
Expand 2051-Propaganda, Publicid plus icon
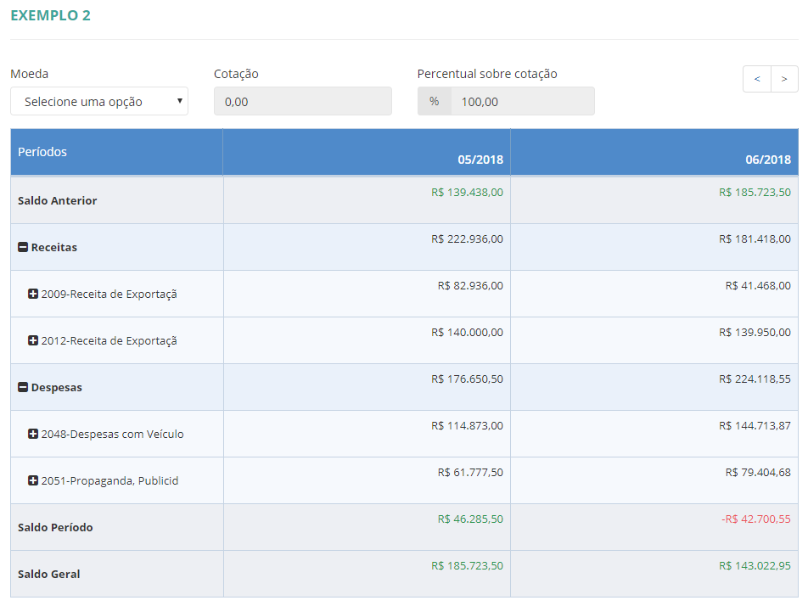coord(33,481)
